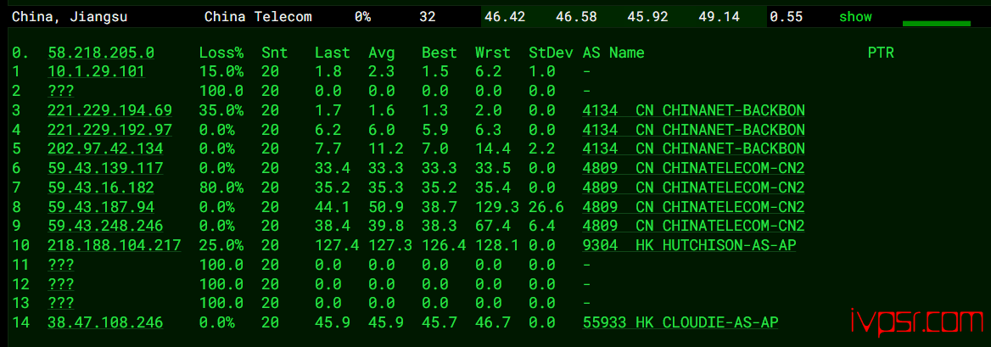Click the 9304 HK HUTCHISON-AS-AP link
This screenshot has width=991, height=347.
click(x=689, y=245)
